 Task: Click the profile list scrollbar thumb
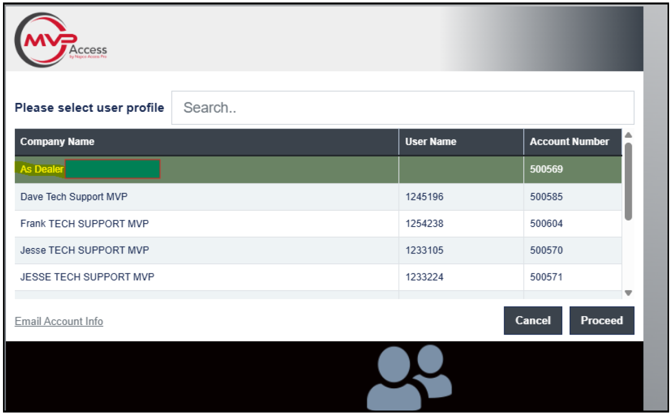point(628,181)
